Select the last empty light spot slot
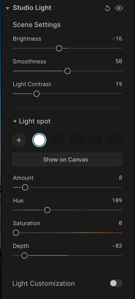 [x=115, y=140]
